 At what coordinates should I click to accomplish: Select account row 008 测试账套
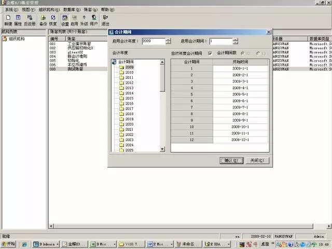click(78, 69)
